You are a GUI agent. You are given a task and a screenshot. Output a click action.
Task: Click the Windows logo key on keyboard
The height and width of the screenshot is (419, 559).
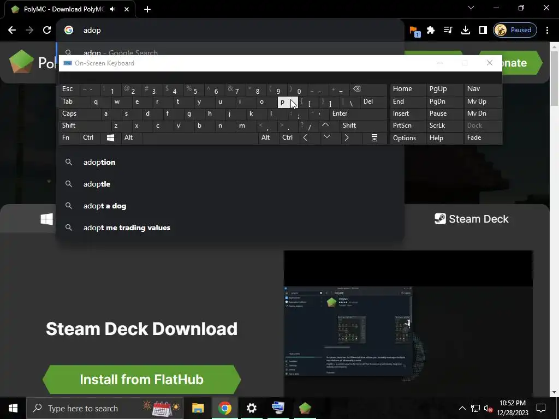[110, 138]
